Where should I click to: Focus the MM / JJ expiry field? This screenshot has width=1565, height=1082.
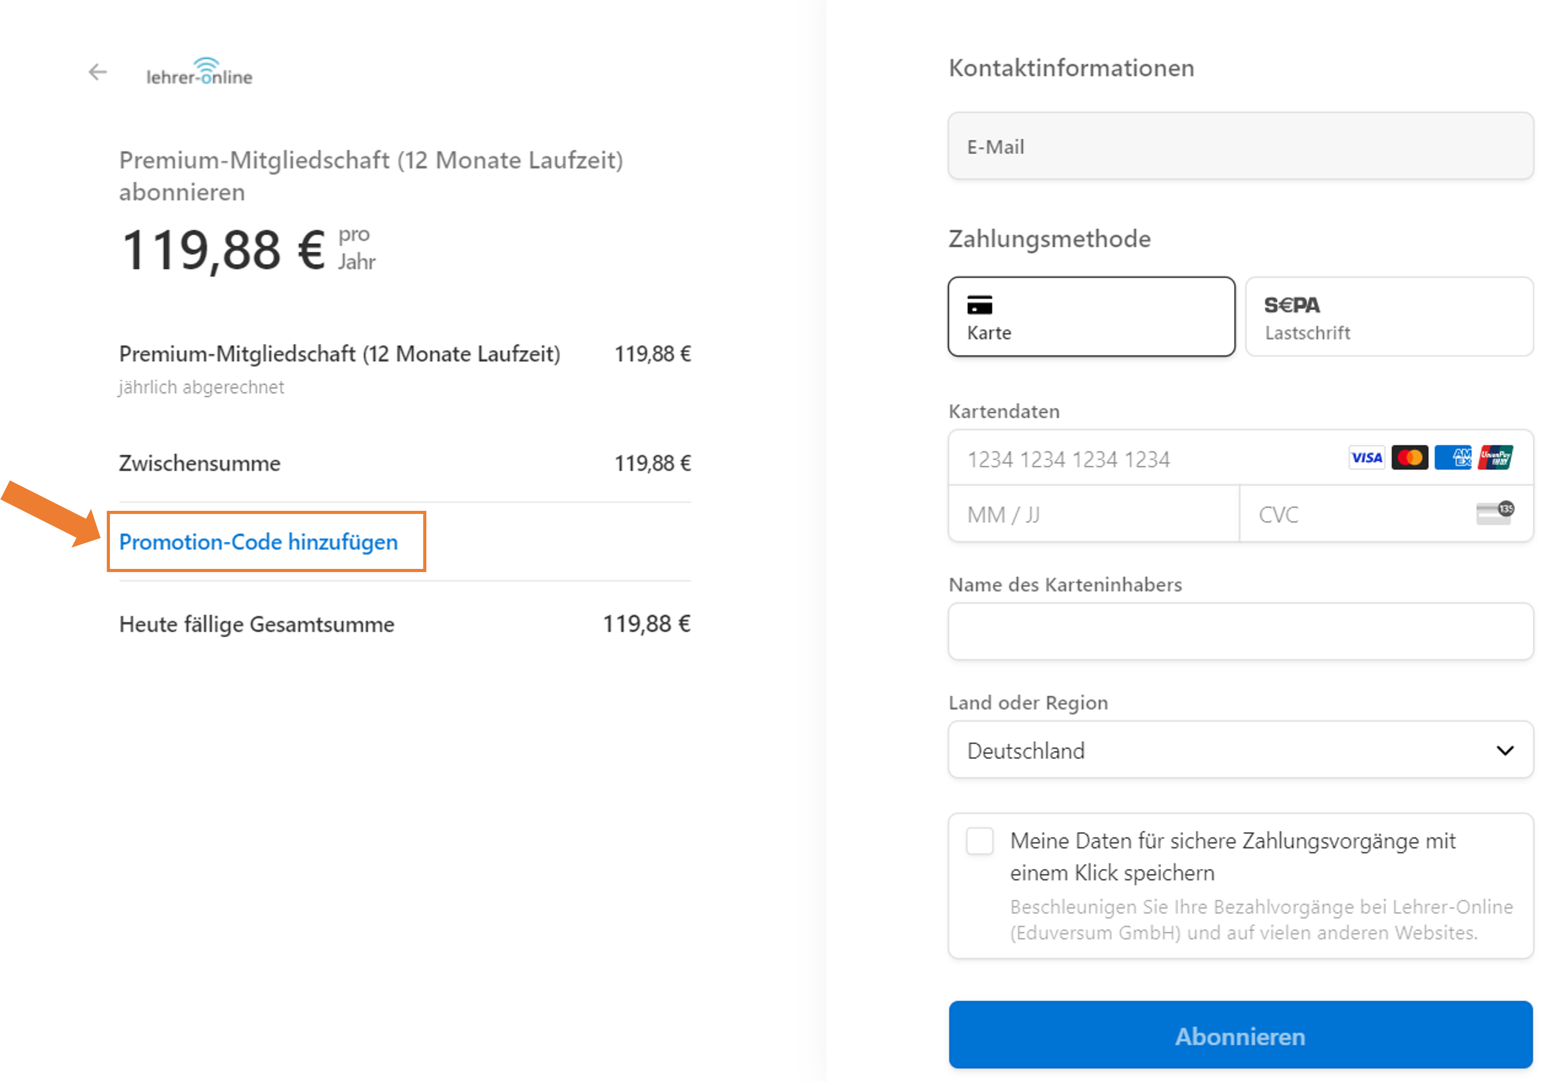coord(1094,514)
